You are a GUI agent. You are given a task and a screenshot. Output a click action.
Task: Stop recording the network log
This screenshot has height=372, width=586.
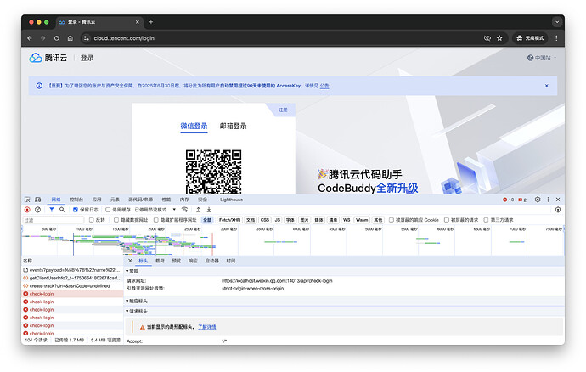coord(27,210)
